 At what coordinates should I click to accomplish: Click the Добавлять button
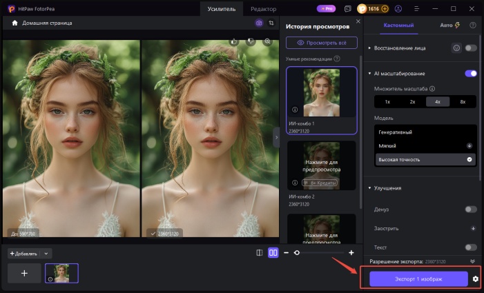click(23, 254)
